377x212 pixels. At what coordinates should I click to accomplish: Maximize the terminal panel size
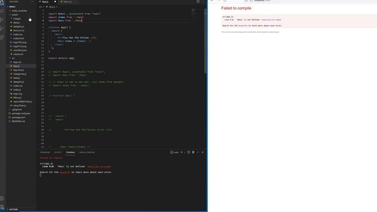click(198, 152)
